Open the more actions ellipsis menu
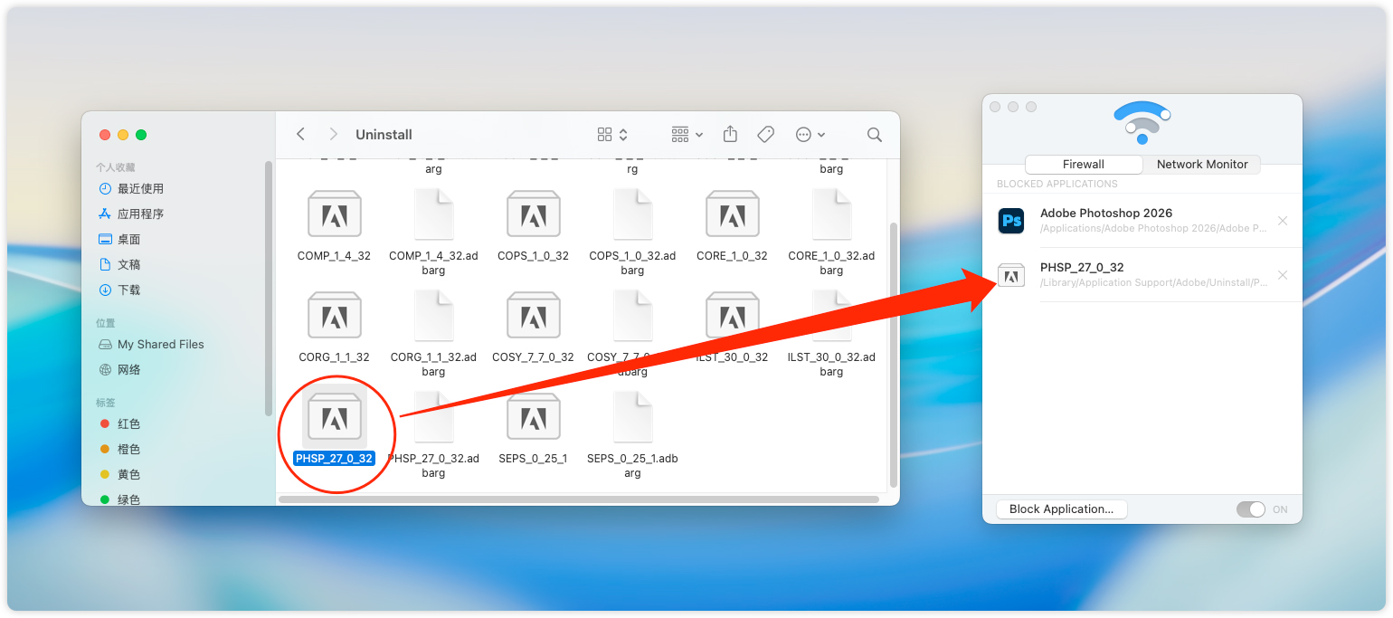The image size is (1393, 618). click(x=810, y=134)
